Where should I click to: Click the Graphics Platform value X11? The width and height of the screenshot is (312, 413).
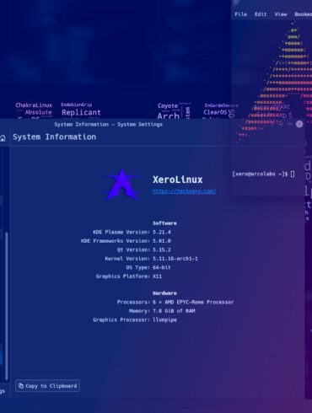157,276
